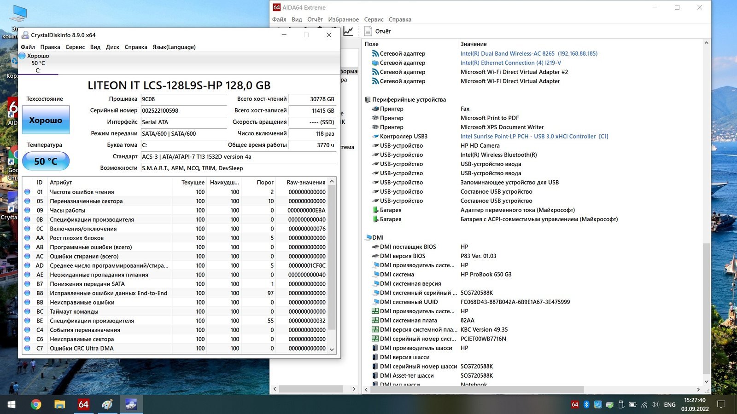Select the Рост плохих блоков attribute row
The image size is (737, 414).
[175, 238]
